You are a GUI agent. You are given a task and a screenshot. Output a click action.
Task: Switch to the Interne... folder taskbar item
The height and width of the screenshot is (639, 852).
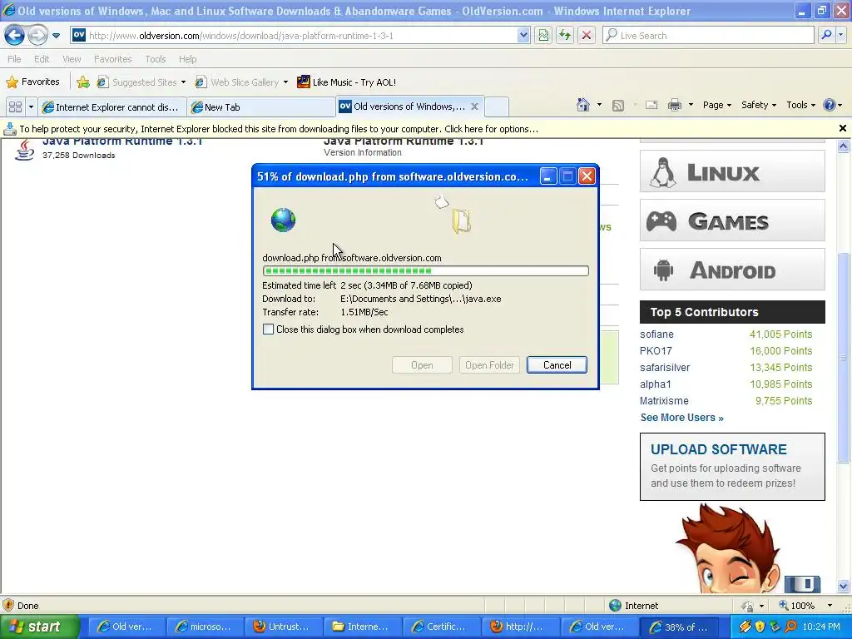point(362,627)
